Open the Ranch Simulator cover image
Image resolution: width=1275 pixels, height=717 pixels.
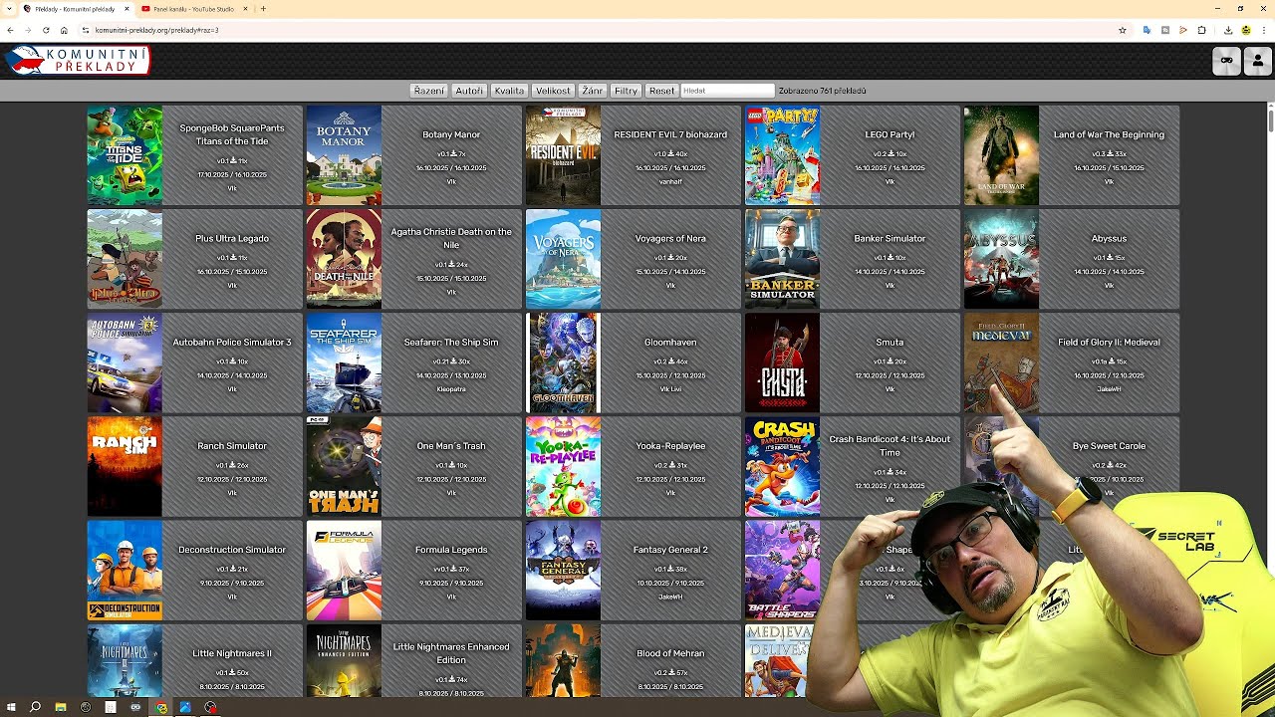(x=125, y=466)
